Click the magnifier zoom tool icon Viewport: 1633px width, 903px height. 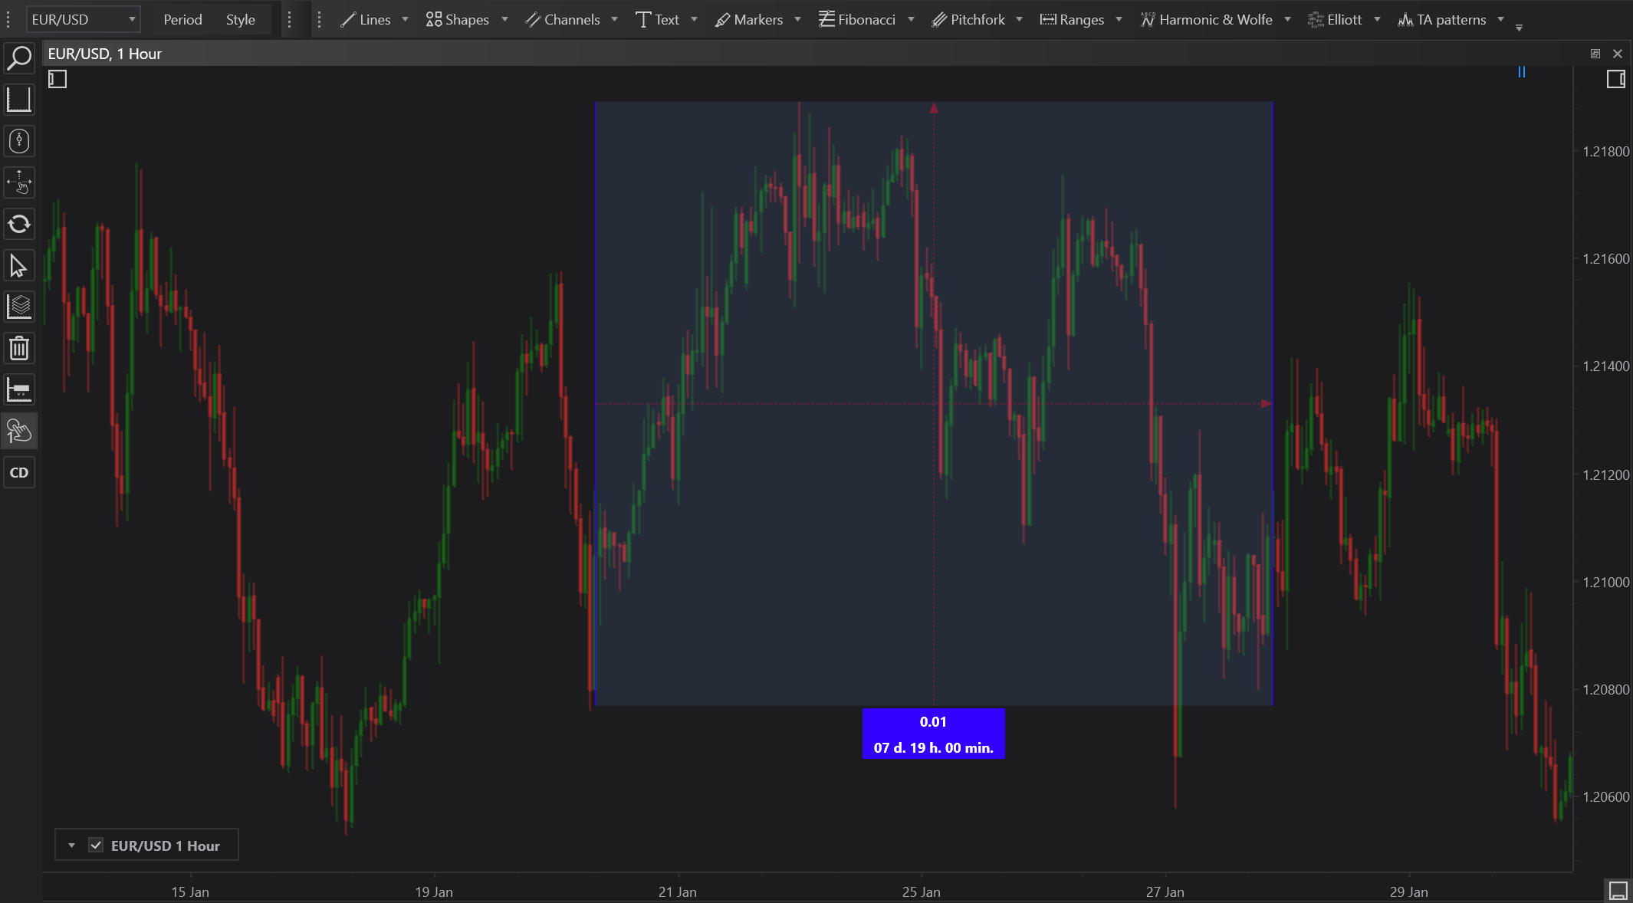[x=19, y=58]
